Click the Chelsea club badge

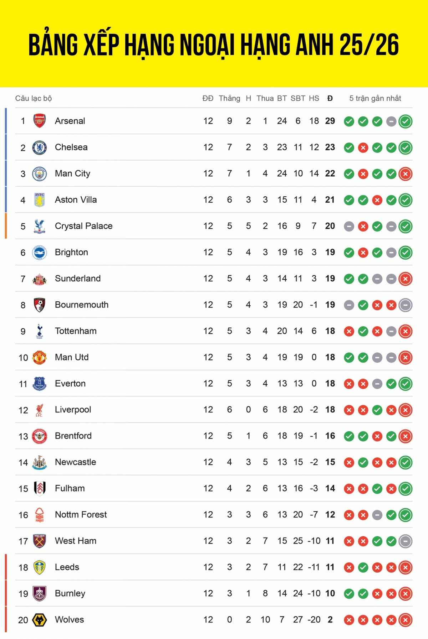(x=40, y=147)
